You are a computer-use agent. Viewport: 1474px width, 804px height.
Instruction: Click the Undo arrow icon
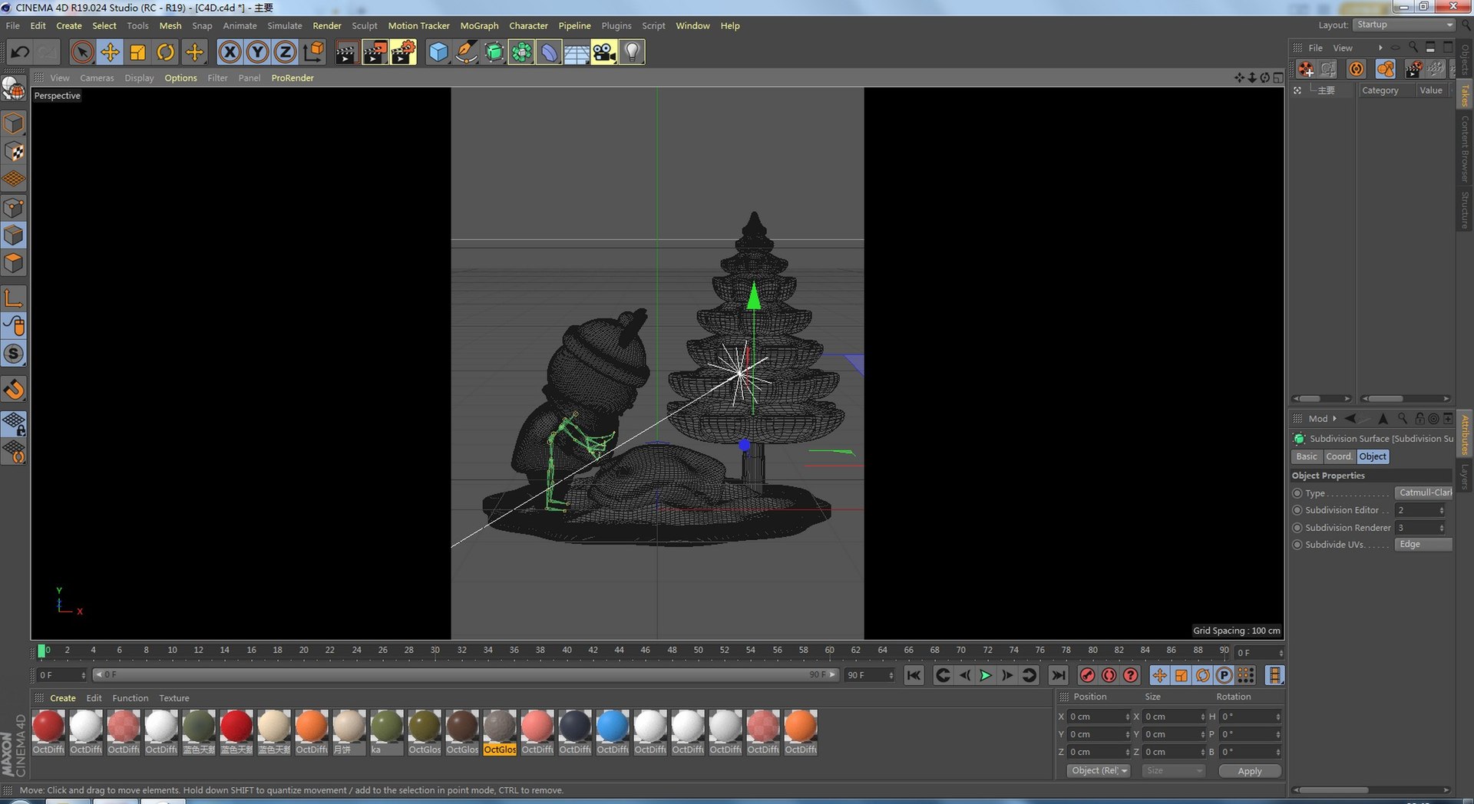[x=20, y=52]
